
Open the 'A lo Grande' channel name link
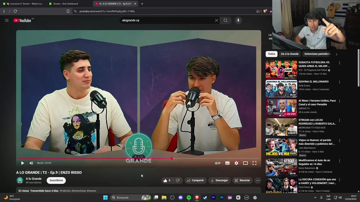pyautogui.click(x=34, y=179)
